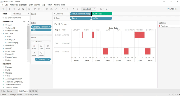This screenshot has height=96, width=180.
Task: Open the Data pane menu dropdown arrow
Action: 29,14
